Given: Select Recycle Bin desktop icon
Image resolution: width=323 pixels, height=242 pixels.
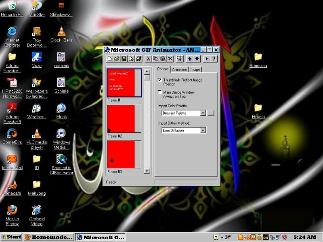Looking at the screenshot, I should click(x=12, y=9).
